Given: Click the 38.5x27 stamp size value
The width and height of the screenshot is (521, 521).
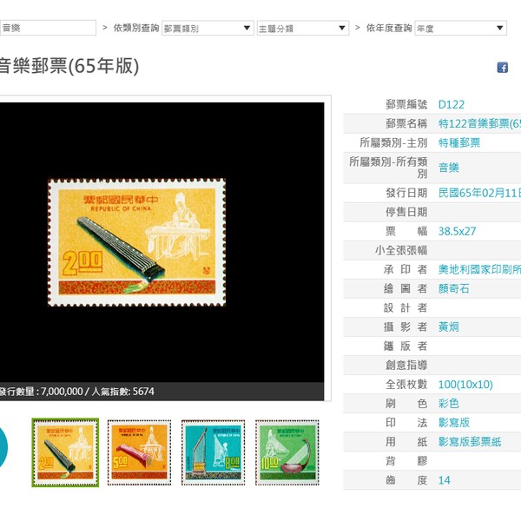Looking at the screenshot, I should [x=457, y=231].
